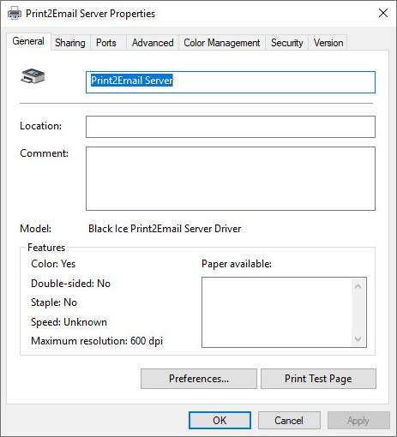Show the Version tab

click(x=328, y=43)
